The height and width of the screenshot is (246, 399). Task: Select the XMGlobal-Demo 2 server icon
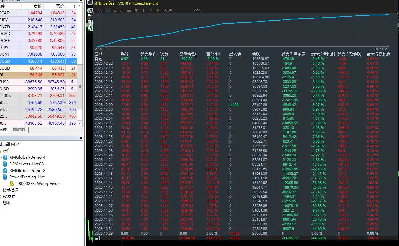pos(5,171)
